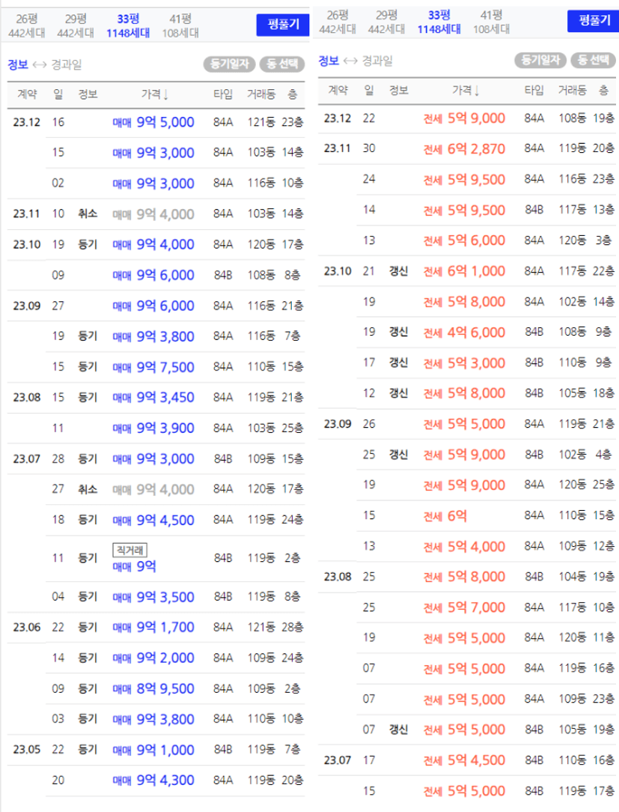Click 거래동 column header in the 전세 table
The image size is (619, 812).
click(573, 91)
